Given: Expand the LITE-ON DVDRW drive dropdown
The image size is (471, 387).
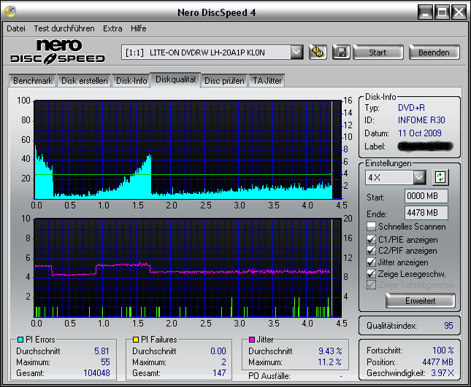Looking at the screenshot, I should click(x=296, y=52).
